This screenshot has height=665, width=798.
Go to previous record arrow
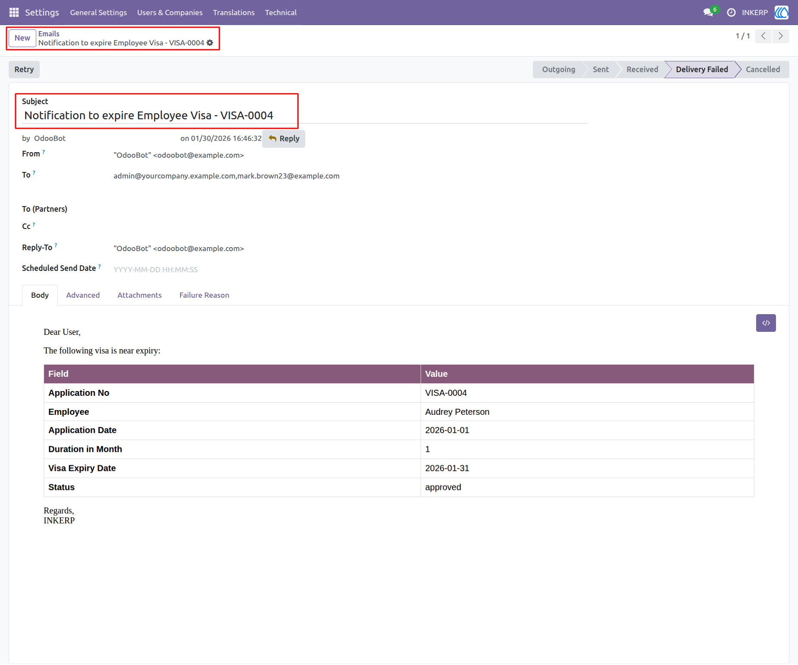coord(763,36)
